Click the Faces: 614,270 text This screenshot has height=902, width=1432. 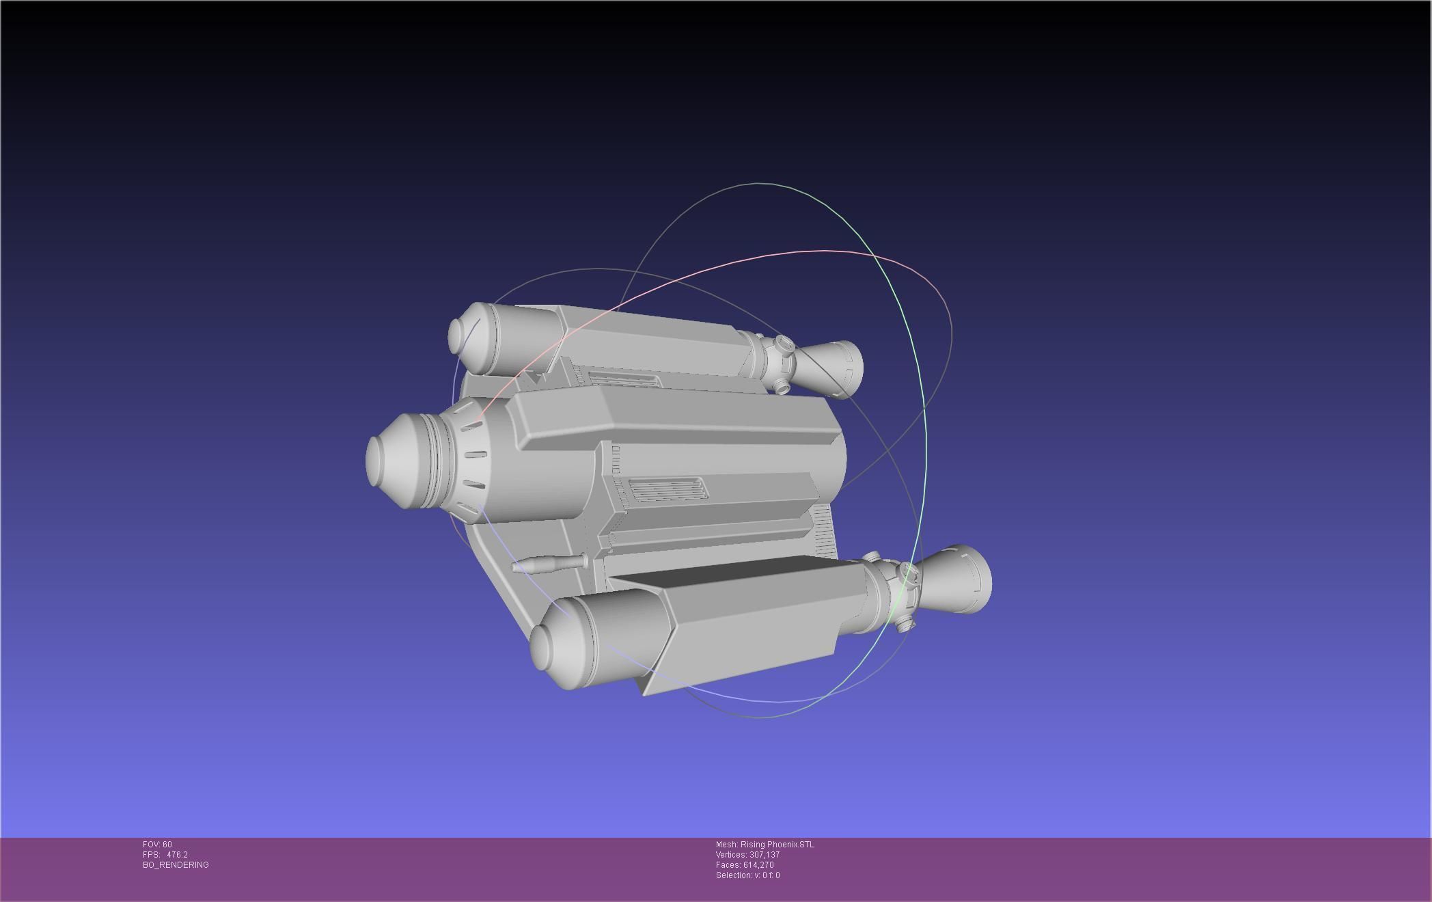tap(745, 865)
